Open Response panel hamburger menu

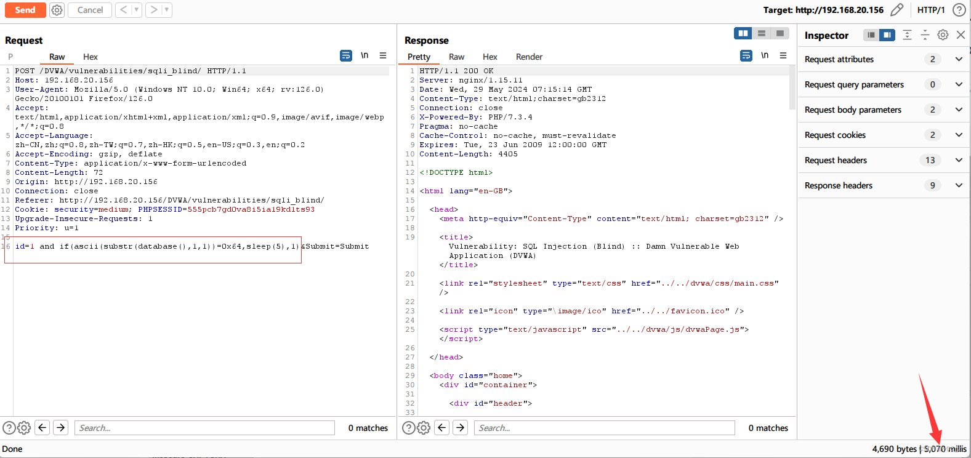click(x=783, y=55)
